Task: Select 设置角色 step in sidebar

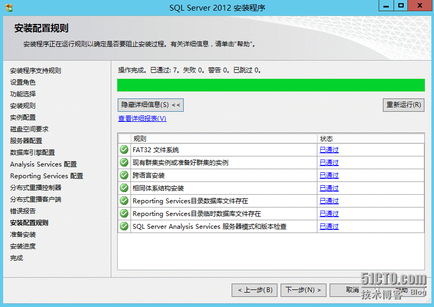Action: [x=23, y=82]
